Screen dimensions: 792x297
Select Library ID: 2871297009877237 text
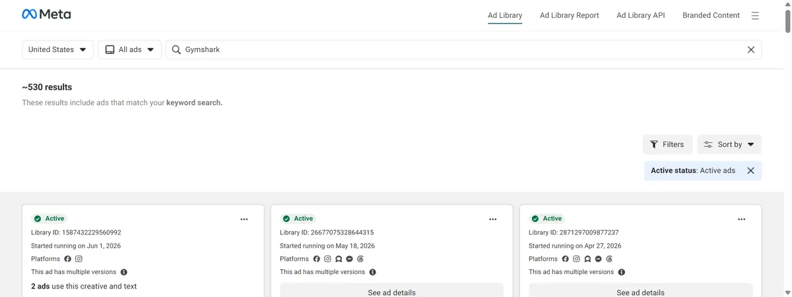(574, 232)
